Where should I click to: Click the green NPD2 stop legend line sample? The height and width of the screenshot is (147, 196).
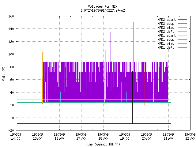coord(182,24)
